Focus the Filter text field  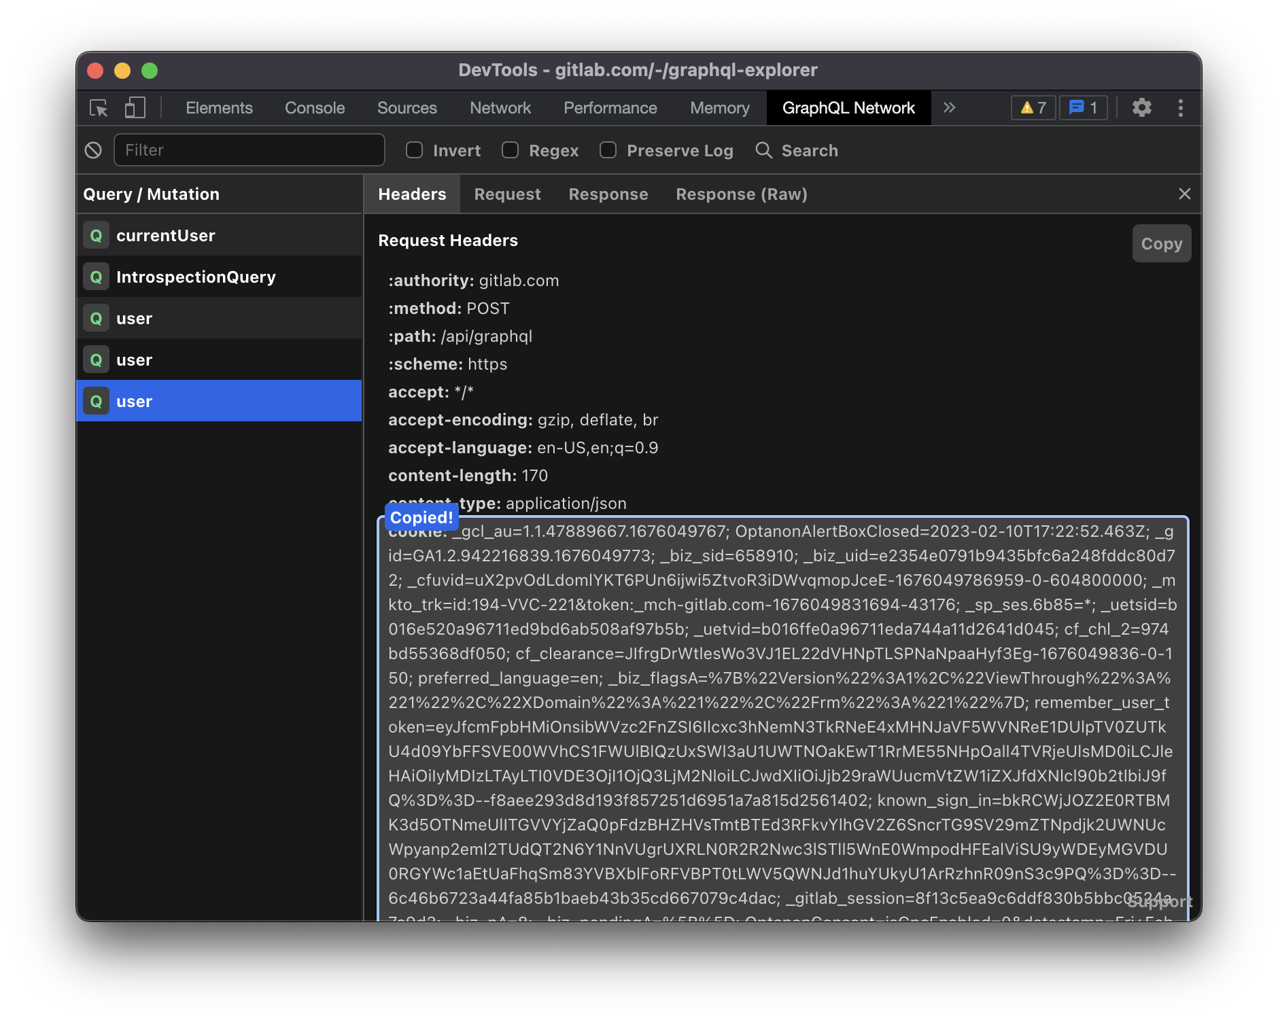[249, 150]
